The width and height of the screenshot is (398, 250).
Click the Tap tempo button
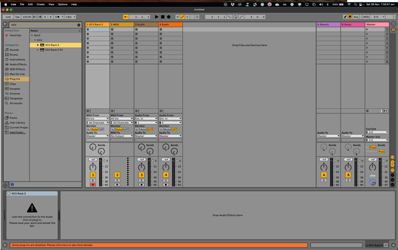pyautogui.click(x=17, y=17)
